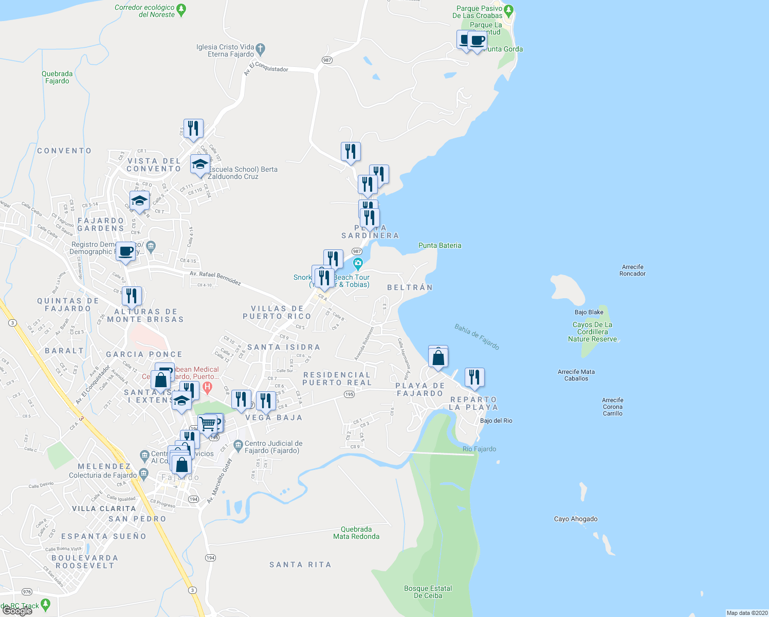Click the Parque Pasivo De Las Croabas marker
This screenshot has height=617, width=769.
click(508, 9)
